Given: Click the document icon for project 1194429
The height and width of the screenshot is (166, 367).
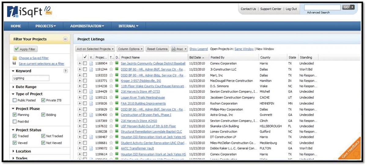Looking at the screenshot, I should (91, 92).
